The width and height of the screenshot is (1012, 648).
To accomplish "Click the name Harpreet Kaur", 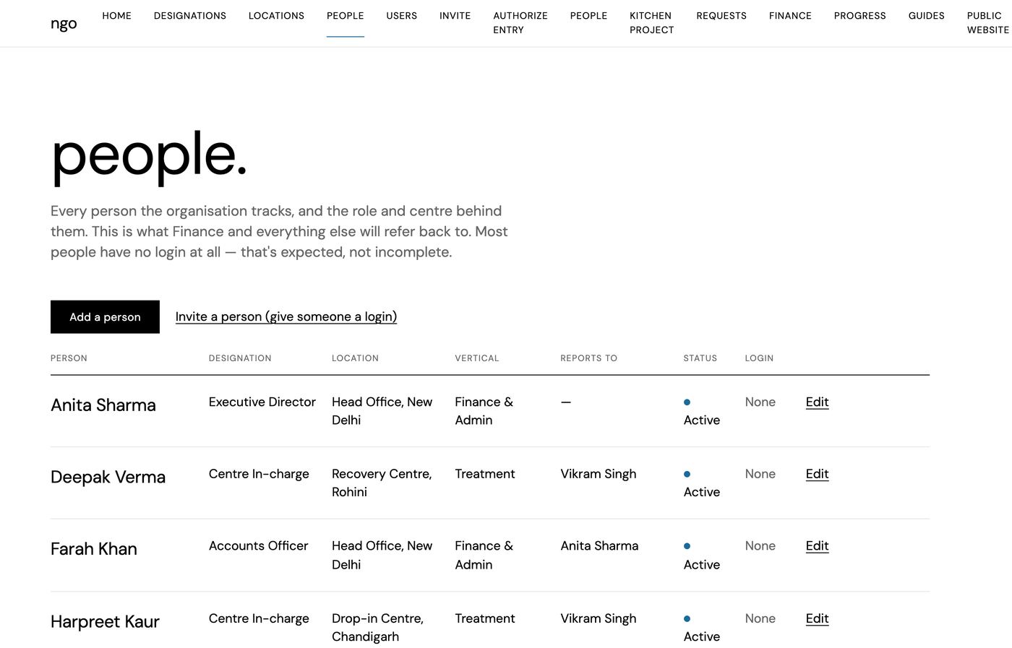I will pos(105,622).
